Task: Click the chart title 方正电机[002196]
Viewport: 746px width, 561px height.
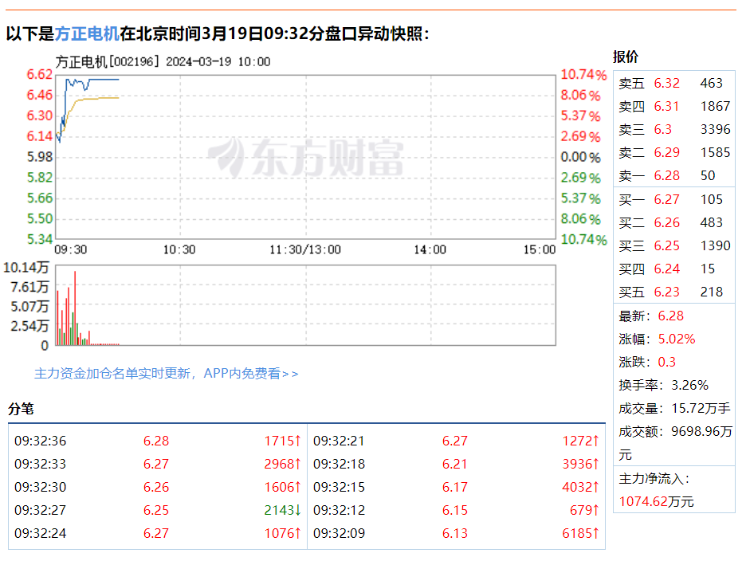Action: 107,62
